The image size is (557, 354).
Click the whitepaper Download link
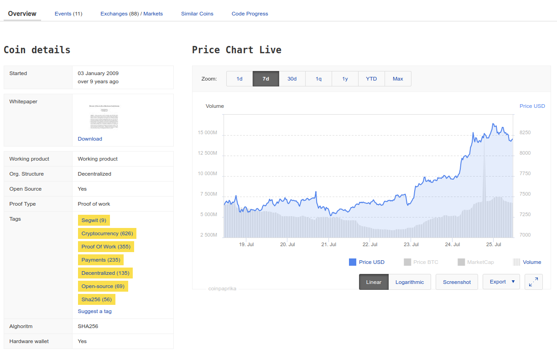point(90,139)
